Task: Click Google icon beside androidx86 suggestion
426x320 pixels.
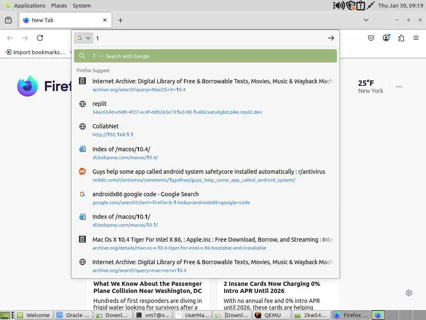Action: point(82,194)
